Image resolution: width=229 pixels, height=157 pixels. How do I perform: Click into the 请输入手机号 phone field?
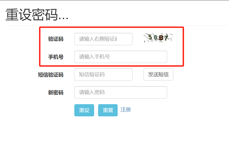121,57
